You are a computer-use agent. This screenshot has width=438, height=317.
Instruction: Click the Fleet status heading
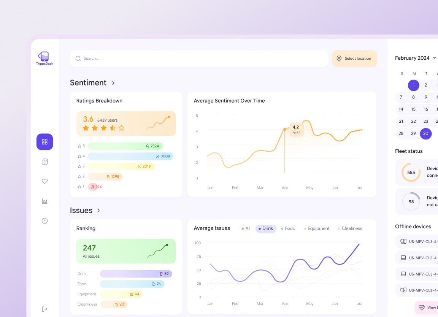pos(409,151)
